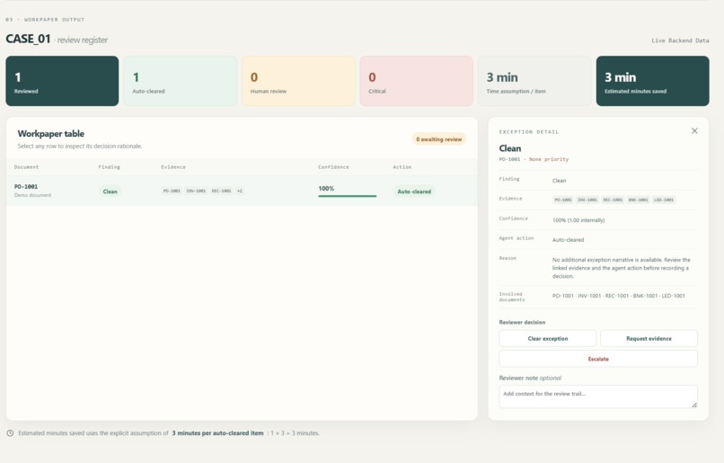Click the resize grip of the reviewer note box
724x463 pixels.
[694, 405]
